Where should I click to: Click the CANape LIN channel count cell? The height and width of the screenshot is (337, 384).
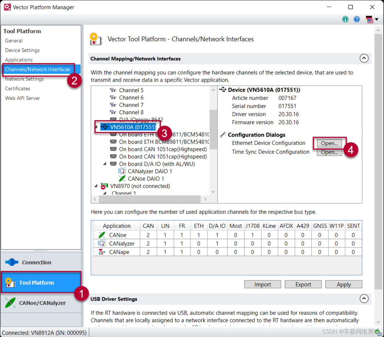tap(165, 252)
